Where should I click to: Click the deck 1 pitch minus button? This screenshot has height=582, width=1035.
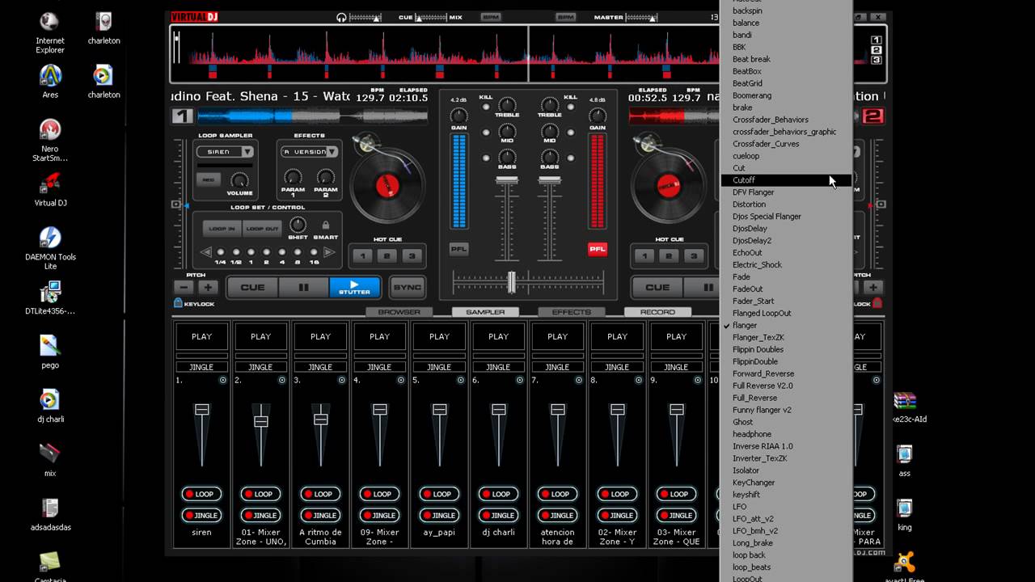point(184,288)
